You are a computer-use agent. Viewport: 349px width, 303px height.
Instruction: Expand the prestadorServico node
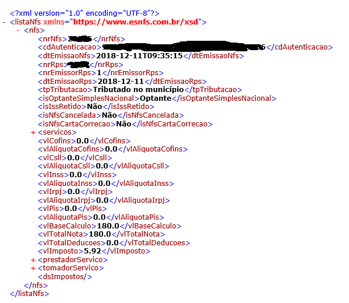pyautogui.click(x=33, y=260)
